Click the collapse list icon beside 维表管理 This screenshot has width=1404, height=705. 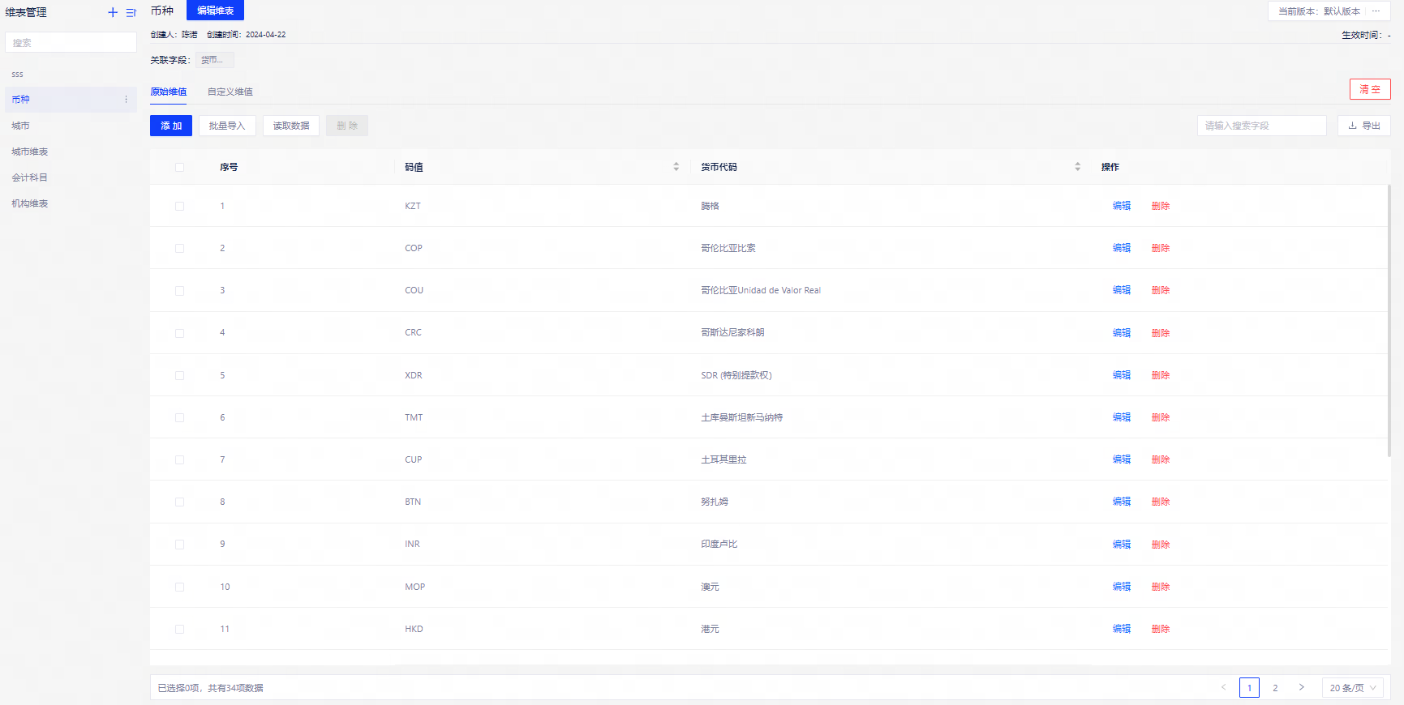[x=131, y=13]
